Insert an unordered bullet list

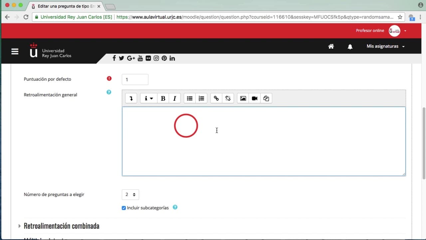[190, 98]
